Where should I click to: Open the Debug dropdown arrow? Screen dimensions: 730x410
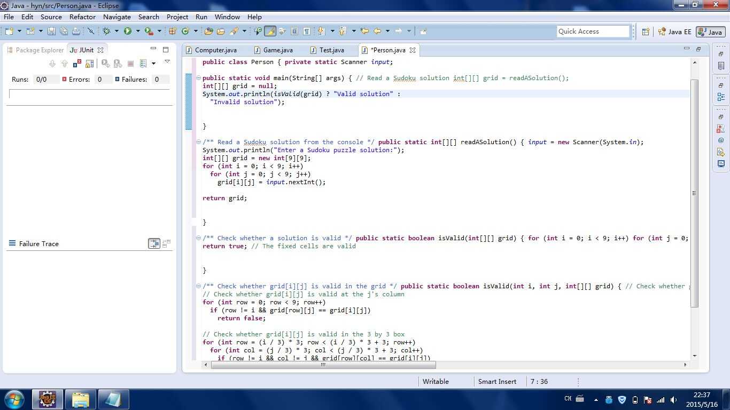(x=117, y=31)
